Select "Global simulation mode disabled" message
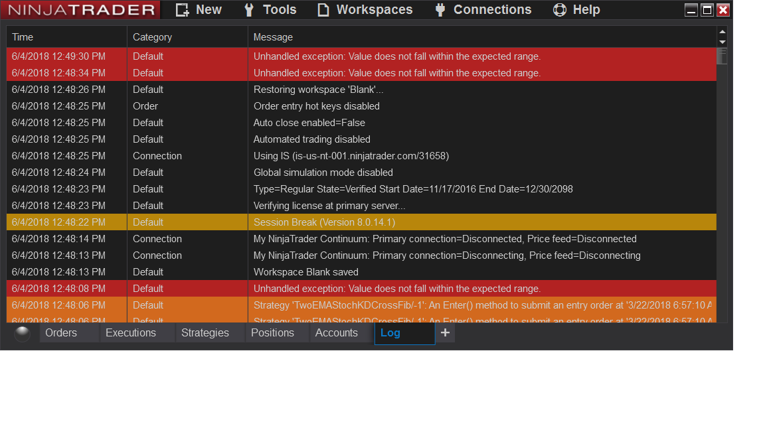 (323, 173)
